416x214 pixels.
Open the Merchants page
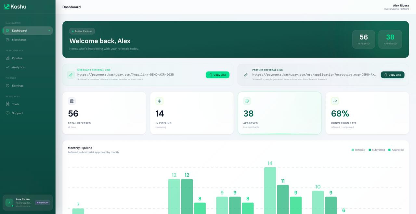coord(28,40)
